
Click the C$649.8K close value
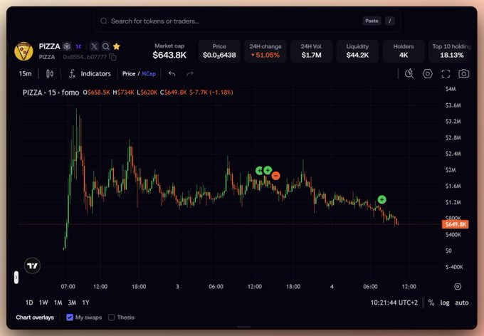pos(173,93)
